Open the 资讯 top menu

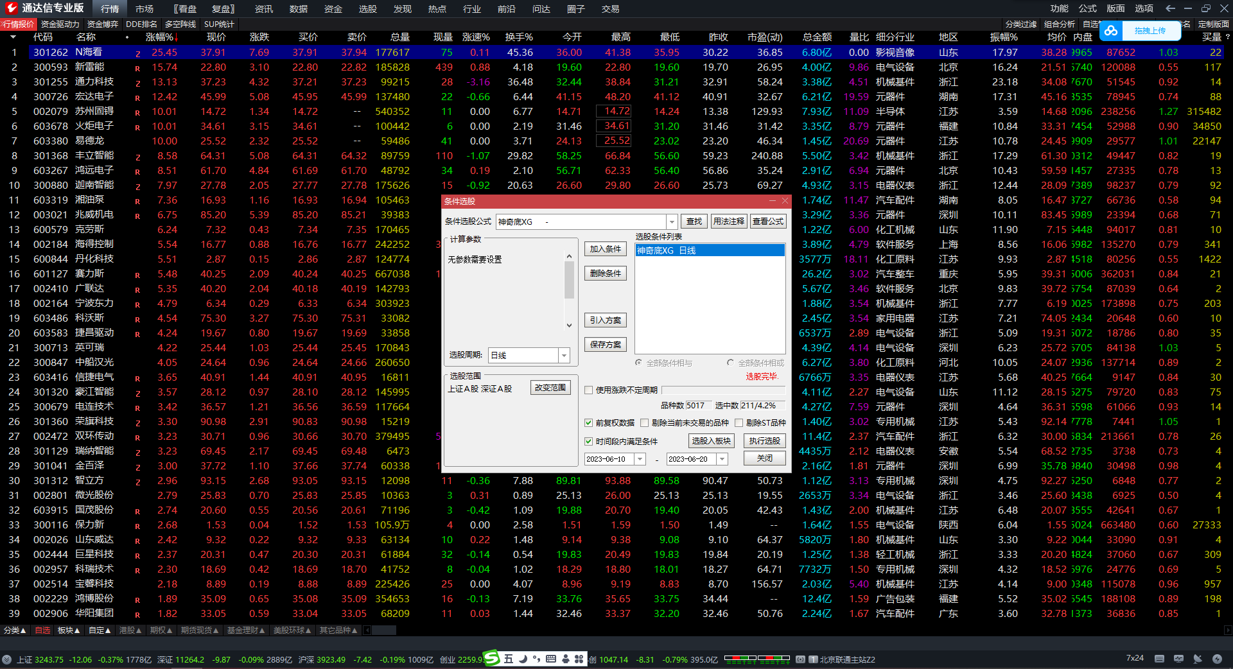264,9
